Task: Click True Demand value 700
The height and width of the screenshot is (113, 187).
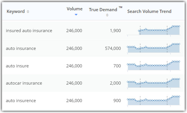Action: click(117, 66)
